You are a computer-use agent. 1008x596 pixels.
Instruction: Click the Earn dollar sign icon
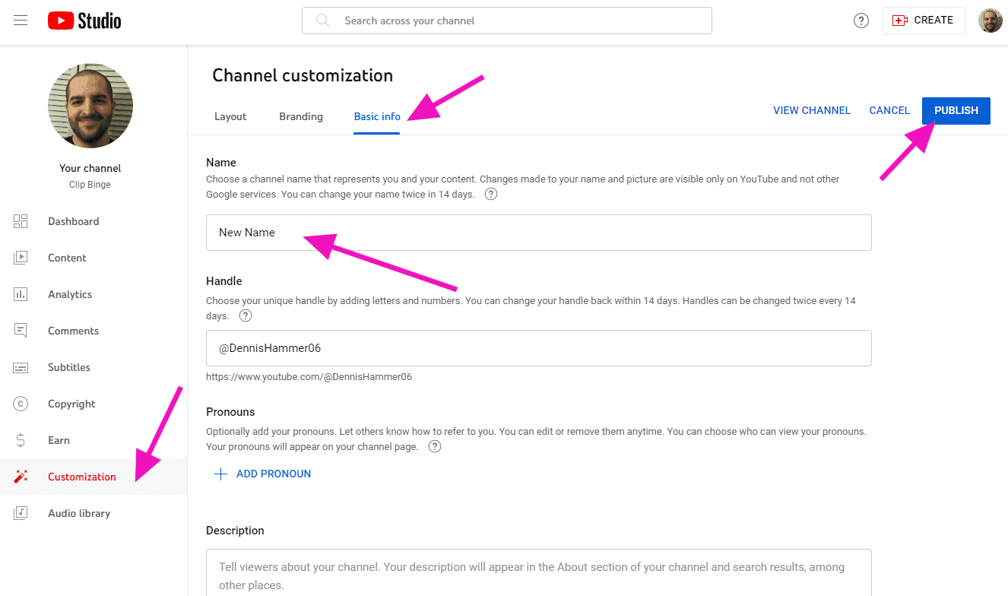point(21,440)
